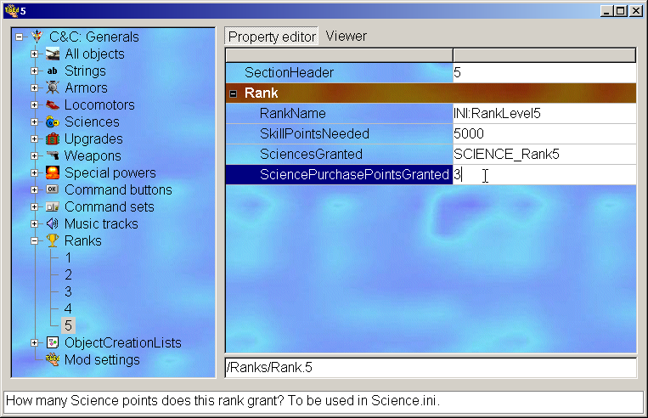Click the Ranks trophy icon

click(x=53, y=240)
